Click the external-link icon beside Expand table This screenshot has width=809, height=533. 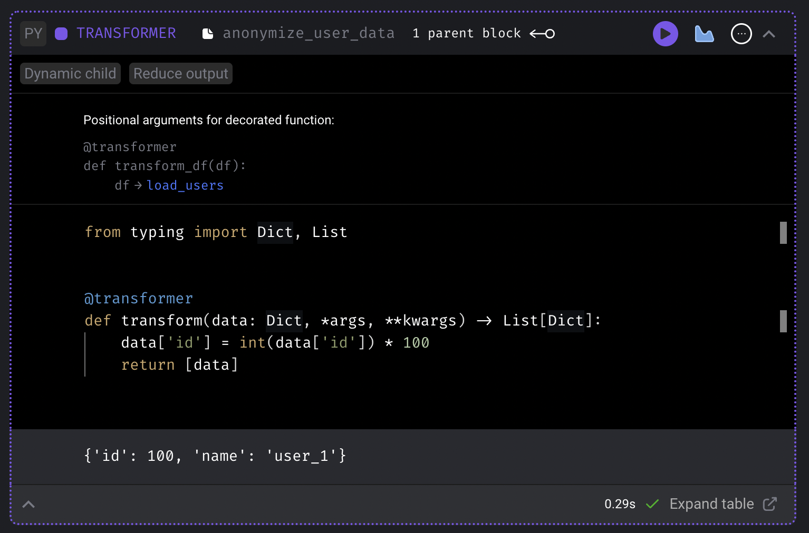coord(769,504)
